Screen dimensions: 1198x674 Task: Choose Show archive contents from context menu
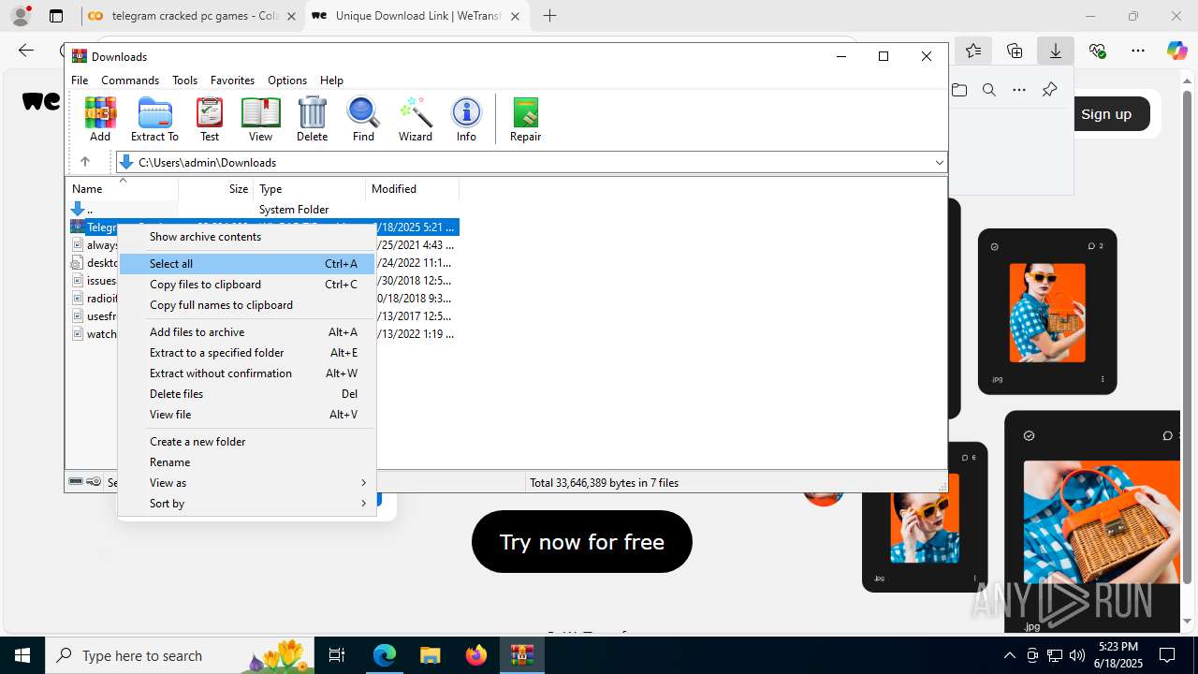(247, 237)
